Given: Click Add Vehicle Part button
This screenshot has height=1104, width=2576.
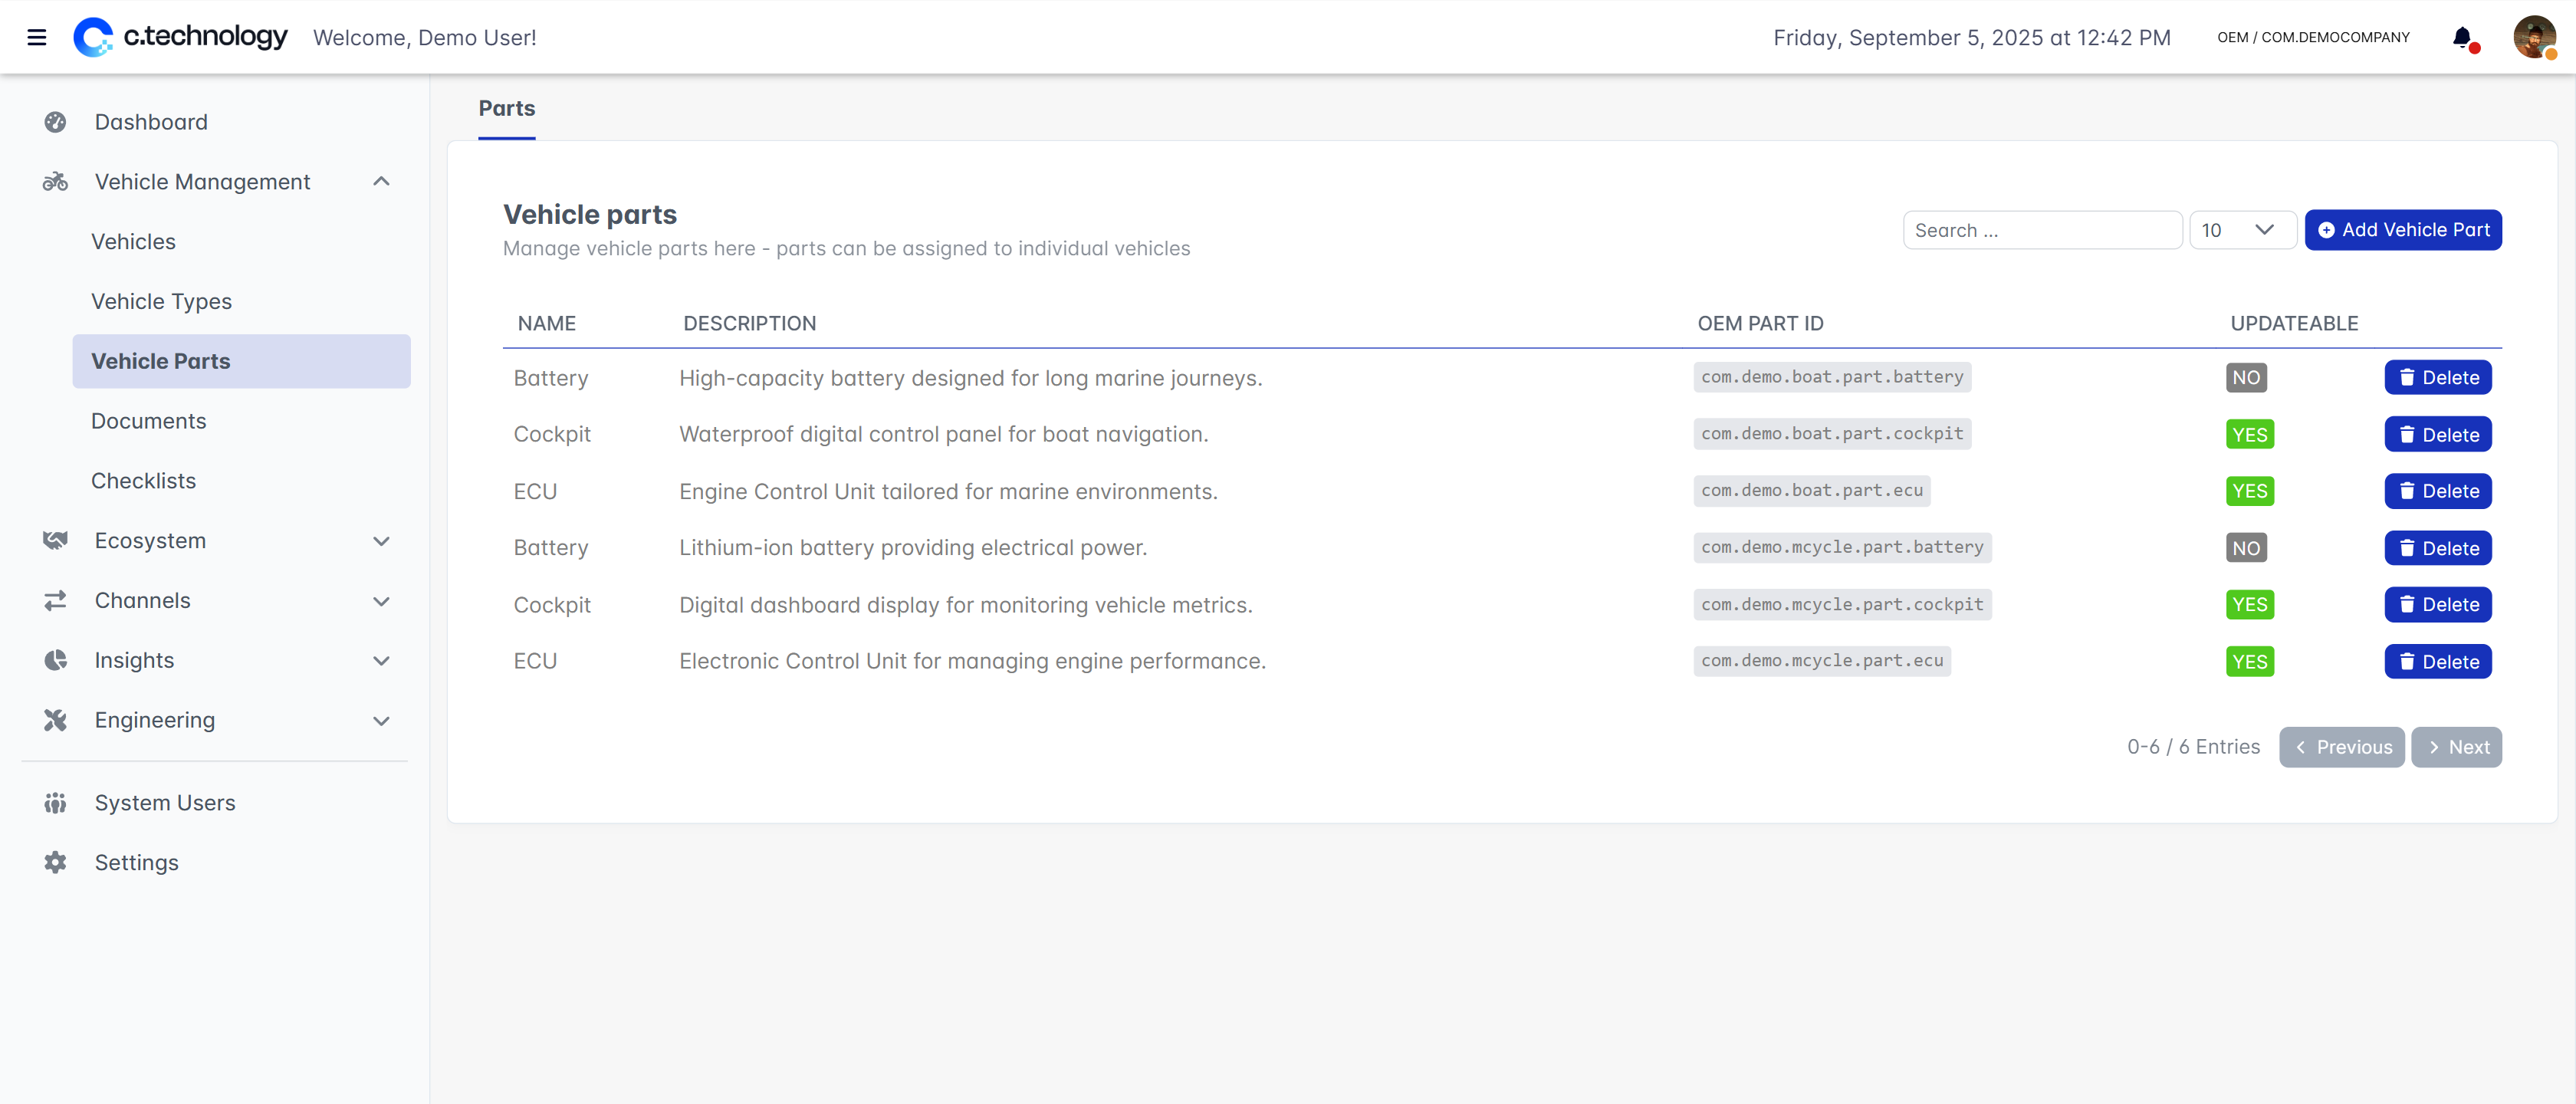Looking at the screenshot, I should tap(2402, 230).
